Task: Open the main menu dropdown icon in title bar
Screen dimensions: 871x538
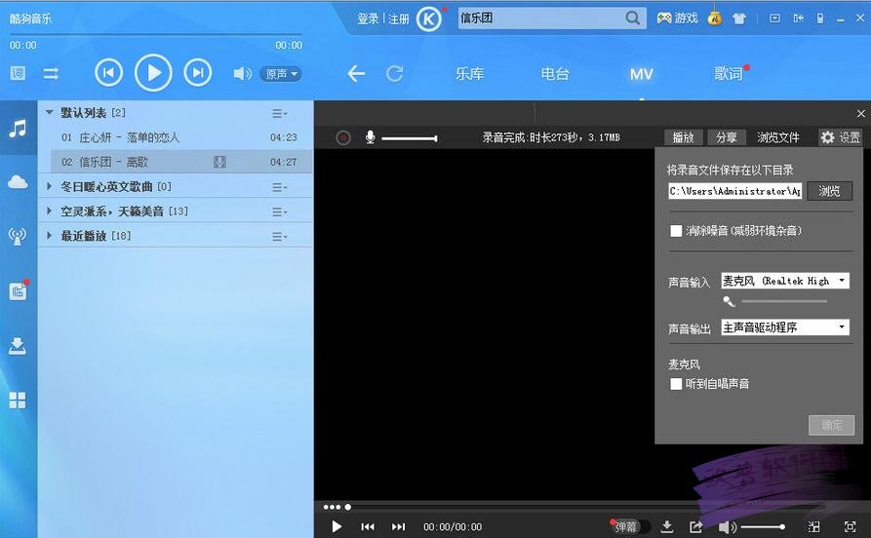Action: (774, 19)
